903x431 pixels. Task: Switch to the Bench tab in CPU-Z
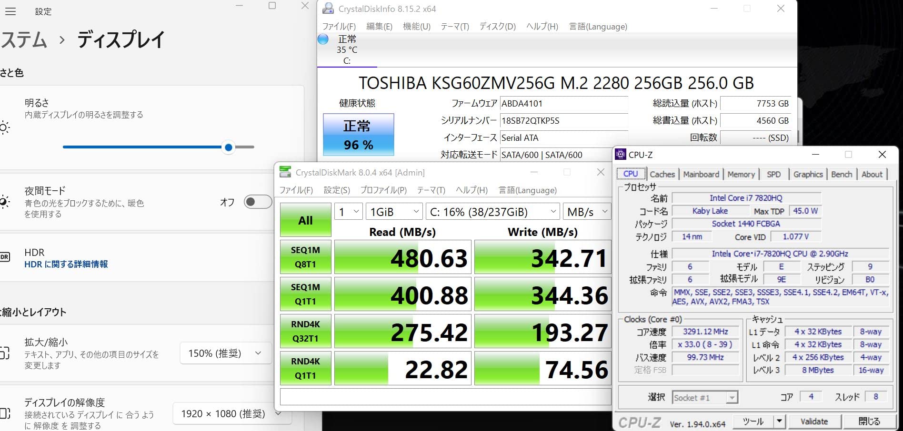pyautogui.click(x=842, y=174)
